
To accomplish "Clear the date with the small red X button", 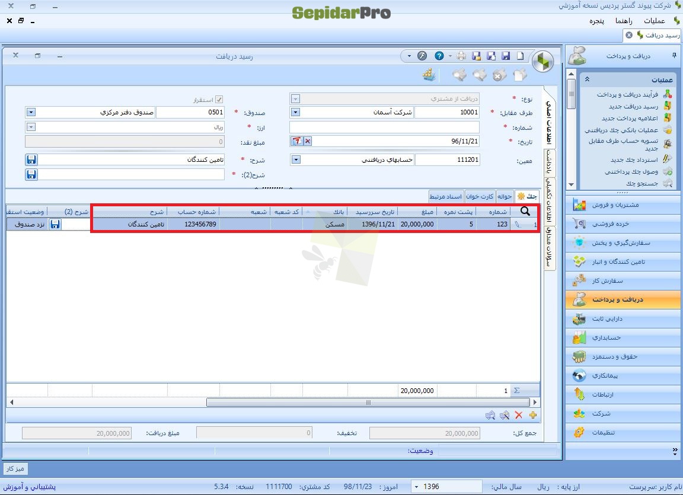I will click(x=308, y=141).
